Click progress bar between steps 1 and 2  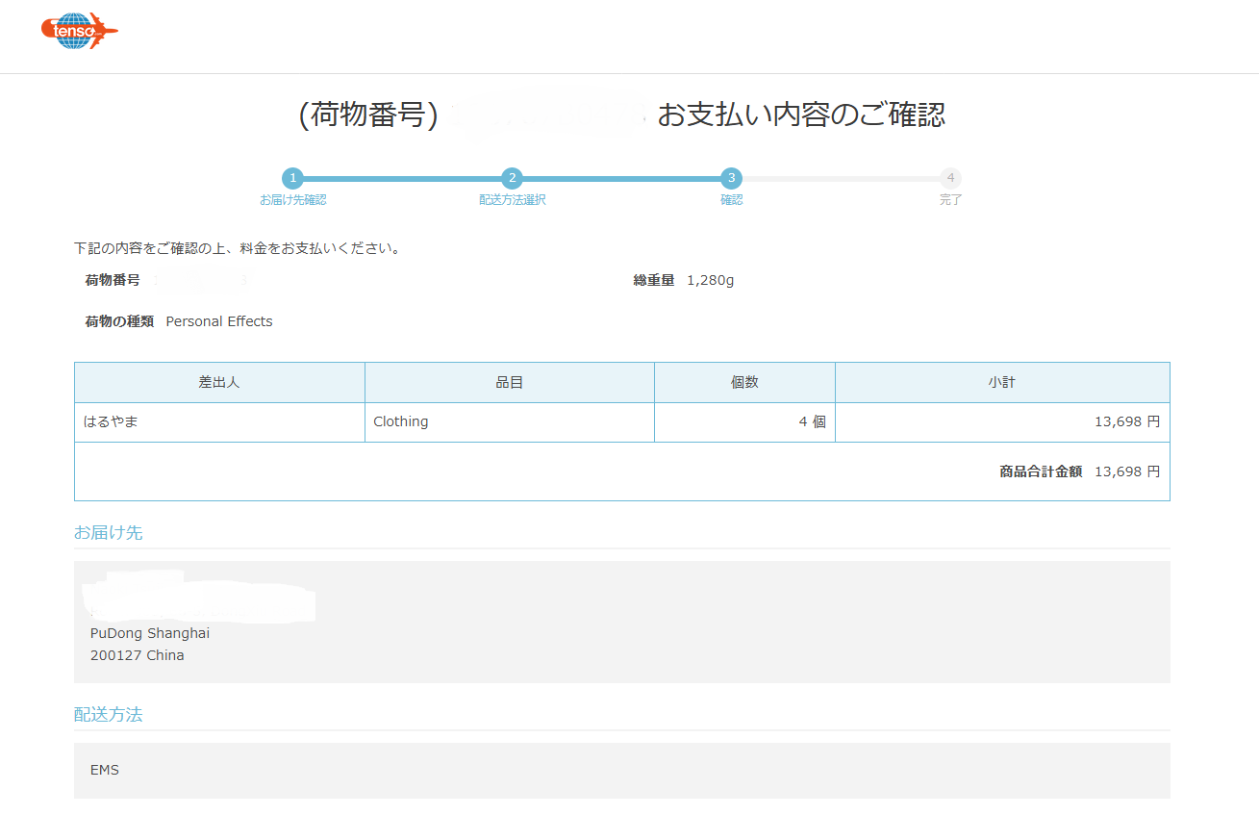click(402, 179)
